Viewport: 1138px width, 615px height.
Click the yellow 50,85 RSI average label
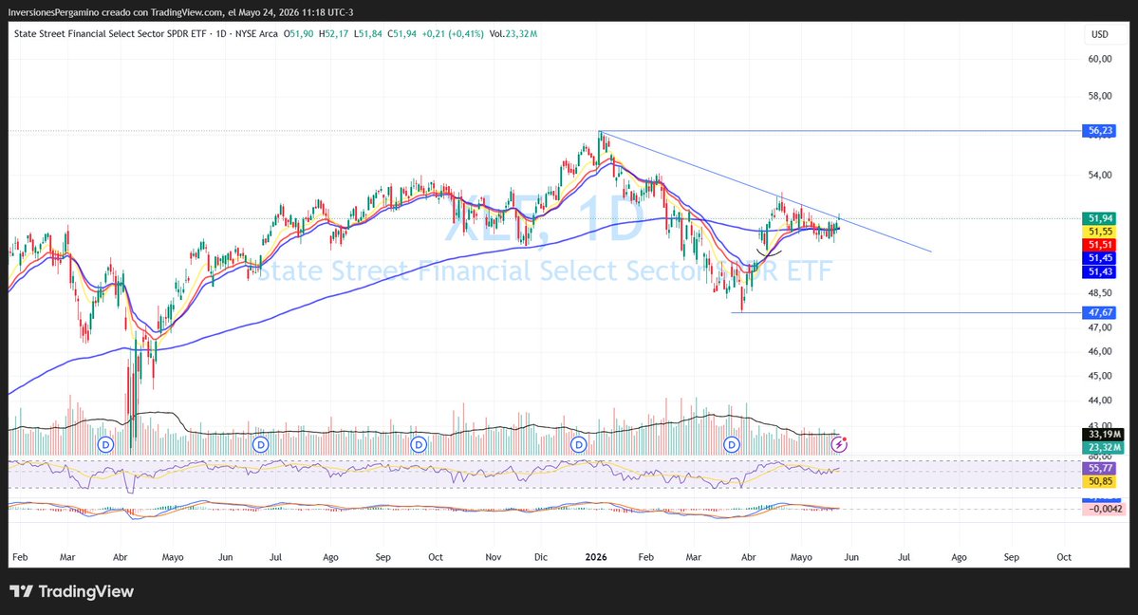click(1099, 481)
